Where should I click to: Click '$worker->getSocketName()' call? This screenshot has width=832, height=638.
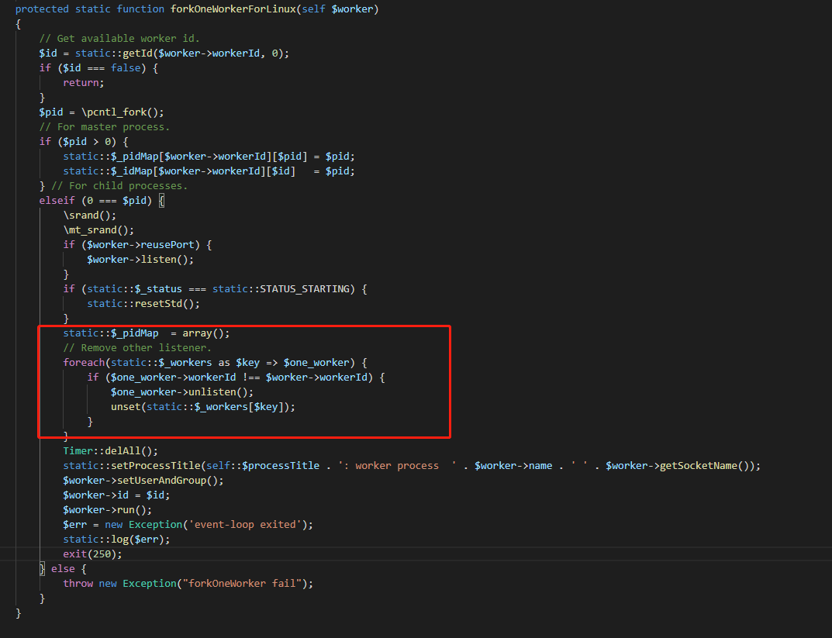point(680,466)
